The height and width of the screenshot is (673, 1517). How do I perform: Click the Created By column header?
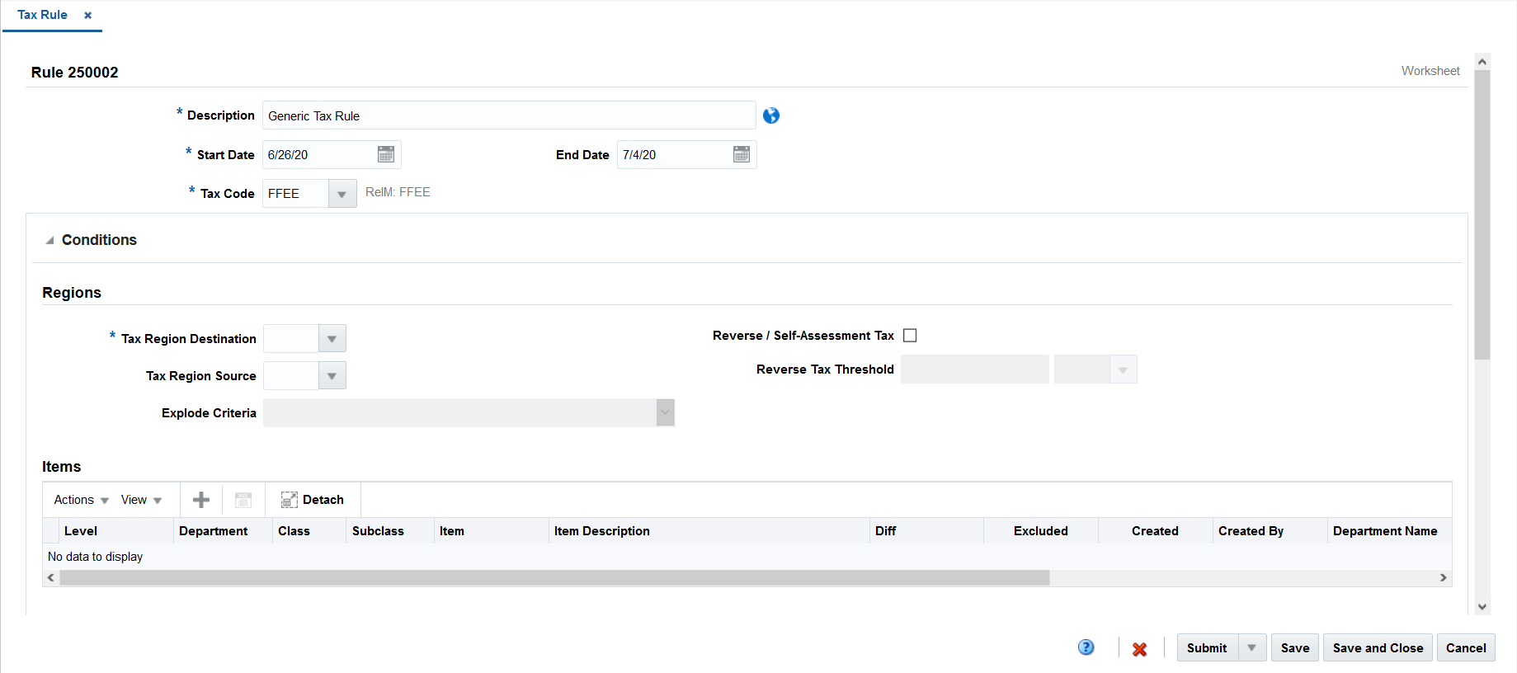pyautogui.click(x=1270, y=531)
